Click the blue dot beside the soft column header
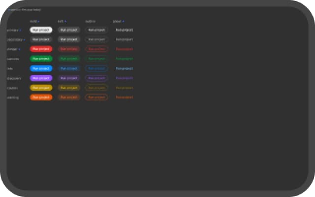This screenshot has height=197, width=315. tap(65, 21)
